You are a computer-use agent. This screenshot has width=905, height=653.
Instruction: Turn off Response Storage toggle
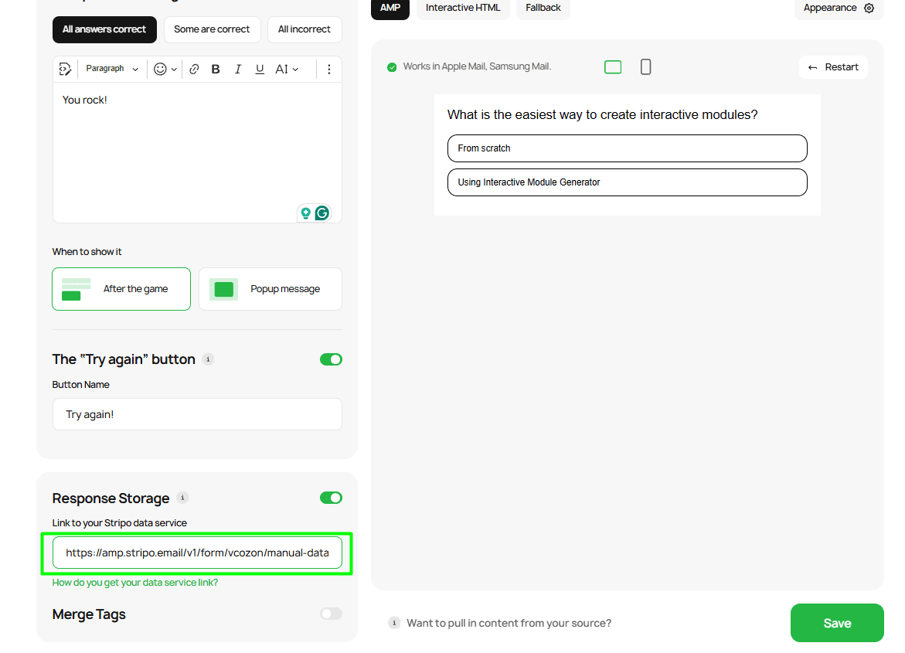coord(331,498)
